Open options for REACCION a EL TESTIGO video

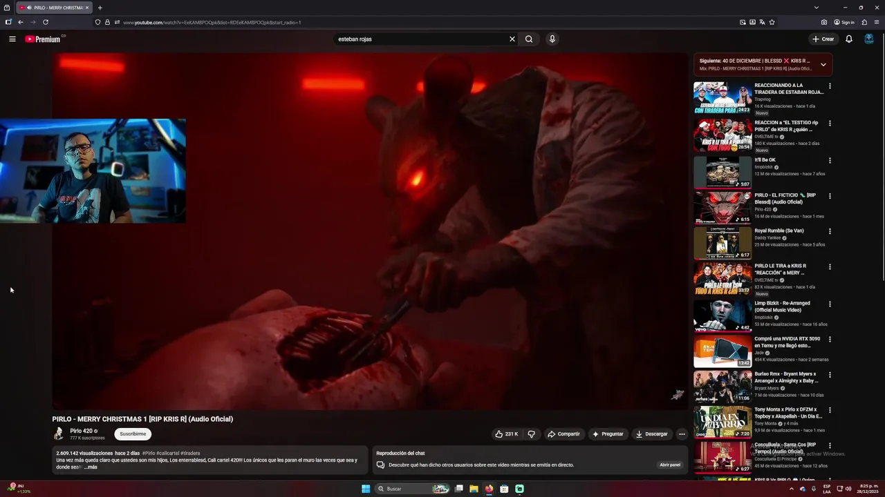pyautogui.click(x=830, y=124)
